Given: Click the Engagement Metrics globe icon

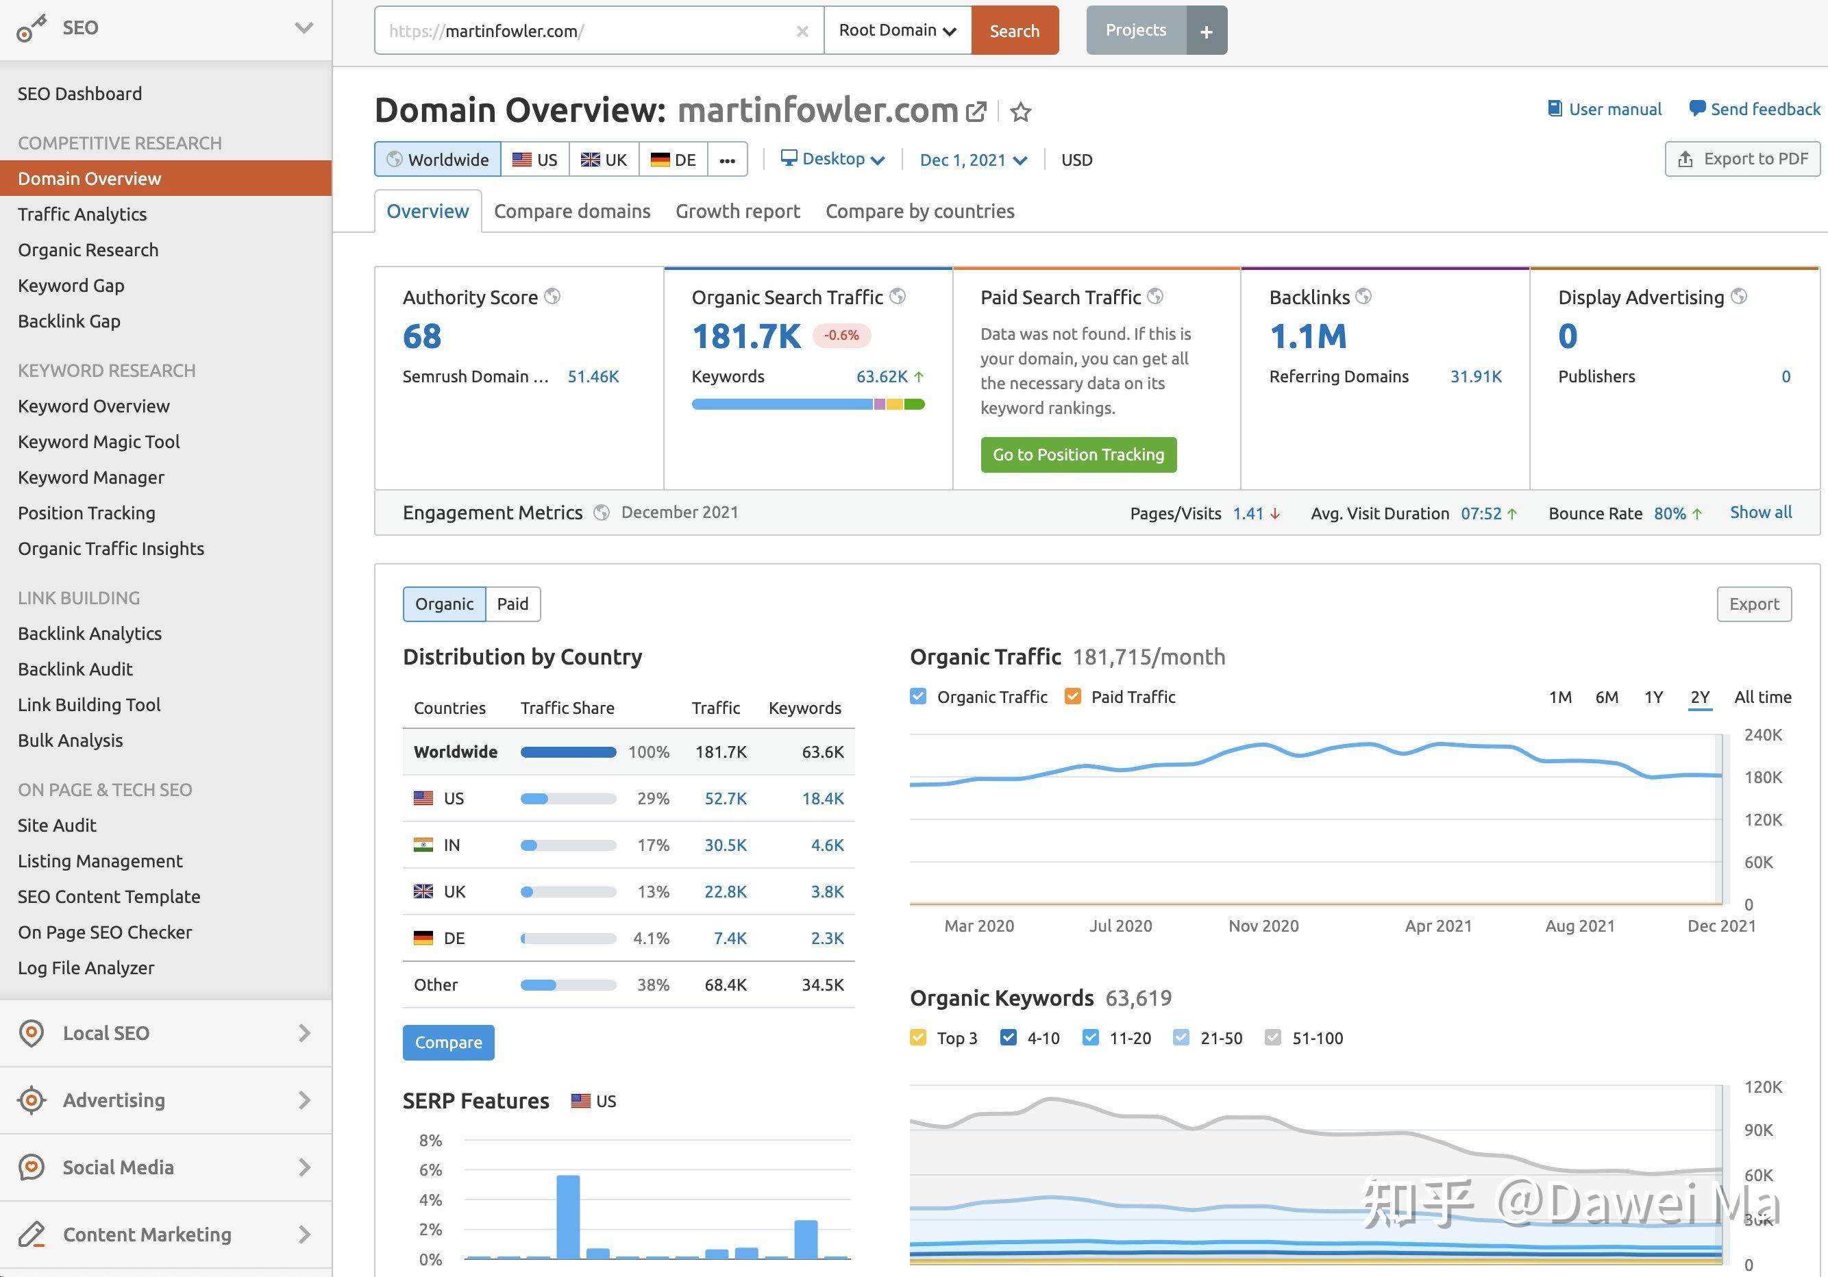Looking at the screenshot, I should tap(602, 512).
